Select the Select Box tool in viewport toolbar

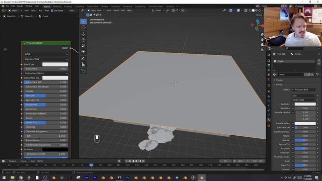click(84, 22)
